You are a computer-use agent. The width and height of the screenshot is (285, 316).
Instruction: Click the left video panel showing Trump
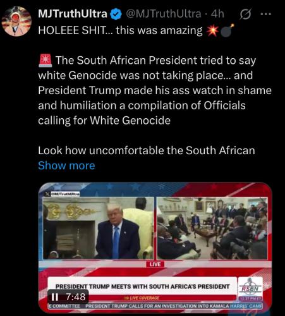pos(98,228)
